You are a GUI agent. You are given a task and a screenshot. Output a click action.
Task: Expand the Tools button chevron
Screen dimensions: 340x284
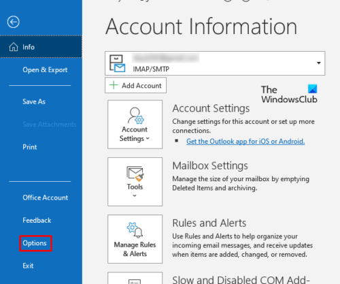click(135, 195)
